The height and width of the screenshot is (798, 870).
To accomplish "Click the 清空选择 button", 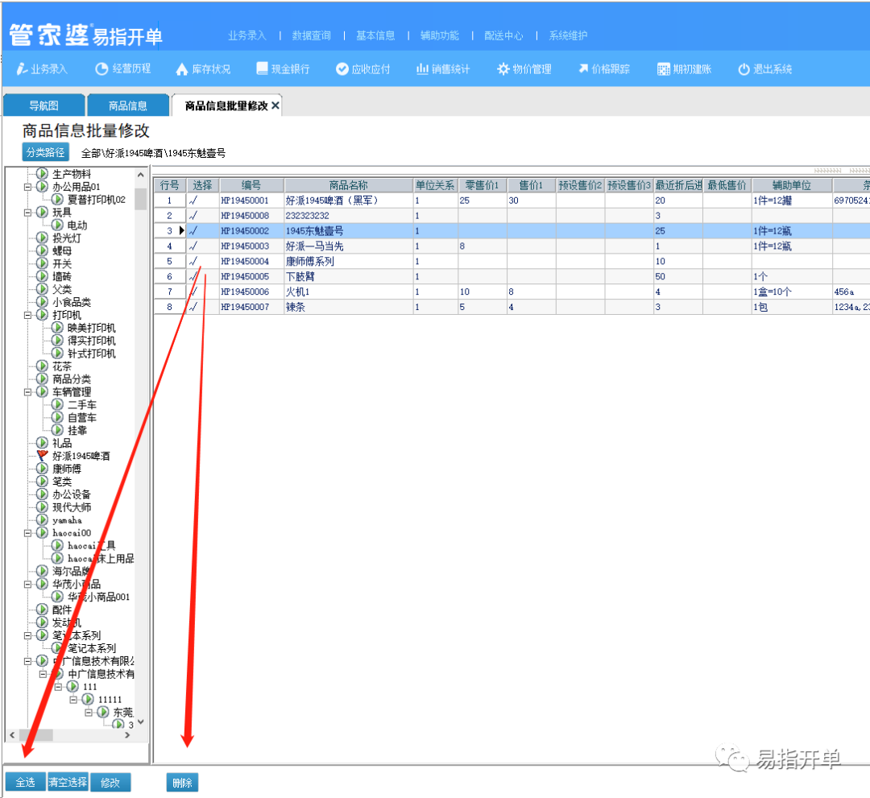I will point(68,782).
